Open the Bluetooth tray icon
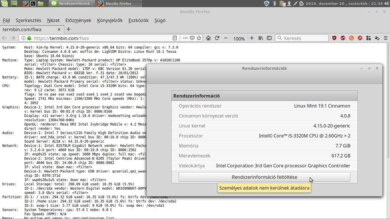 pyautogui.click(x=274, y=4)
